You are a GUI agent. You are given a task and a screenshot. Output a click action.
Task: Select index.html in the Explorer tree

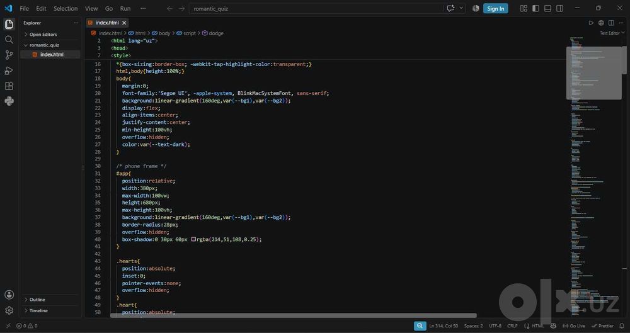pos(50,55)
